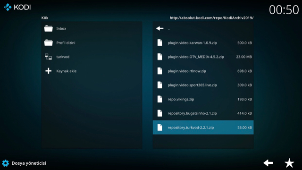Click the Kaynak ekle label

tap(66, 71)
